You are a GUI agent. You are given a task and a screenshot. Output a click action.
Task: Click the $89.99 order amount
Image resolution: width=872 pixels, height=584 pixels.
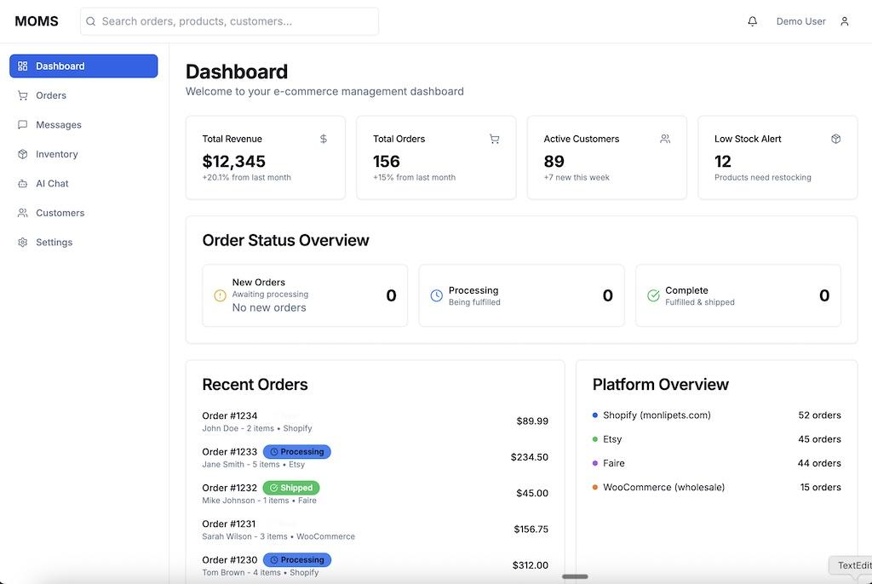pos(532,421)
